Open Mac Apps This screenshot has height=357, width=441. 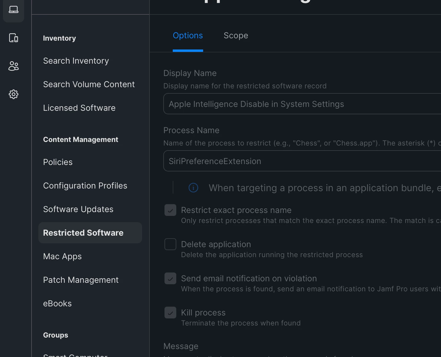[x=62, y=256]
